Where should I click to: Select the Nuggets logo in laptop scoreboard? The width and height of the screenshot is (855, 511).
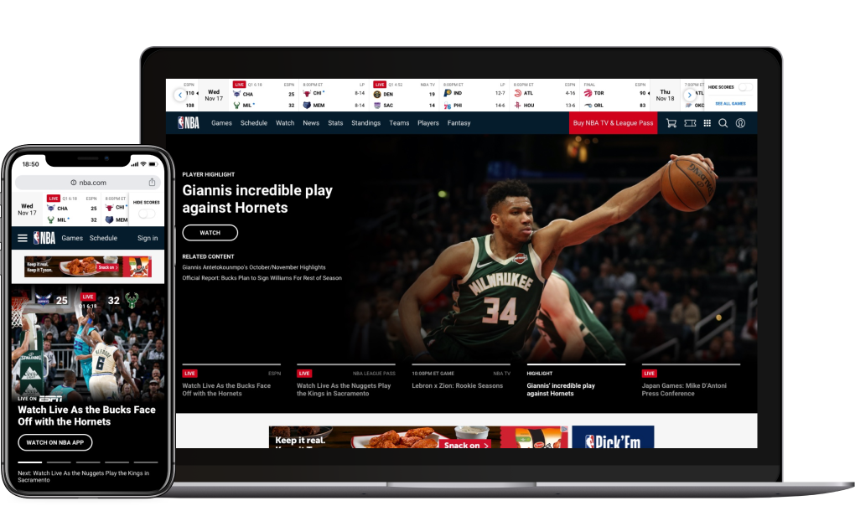377,94
